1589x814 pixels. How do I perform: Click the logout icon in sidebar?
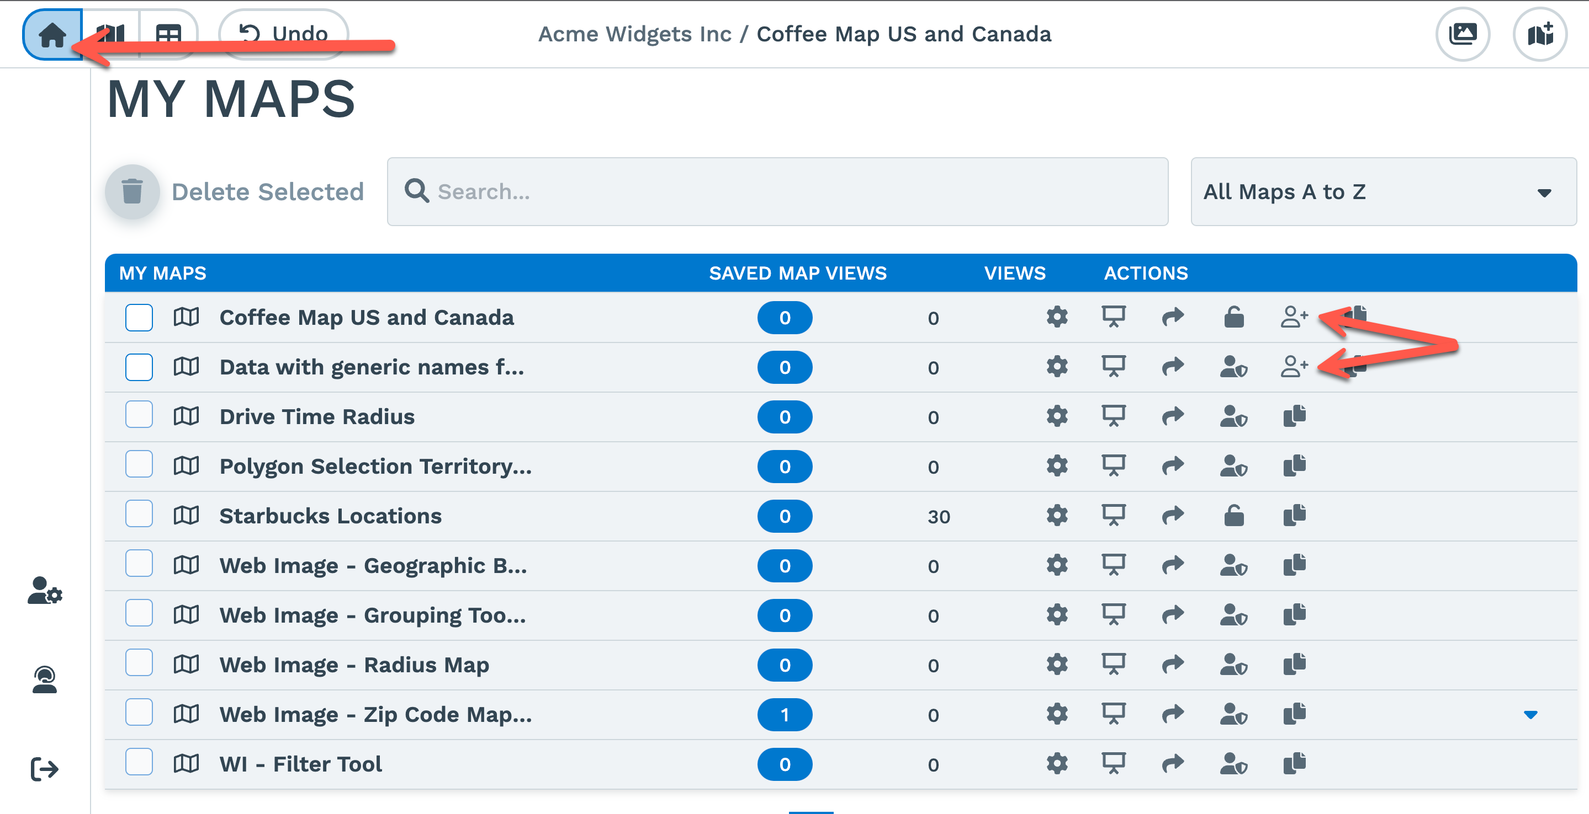tap(44, 769)
